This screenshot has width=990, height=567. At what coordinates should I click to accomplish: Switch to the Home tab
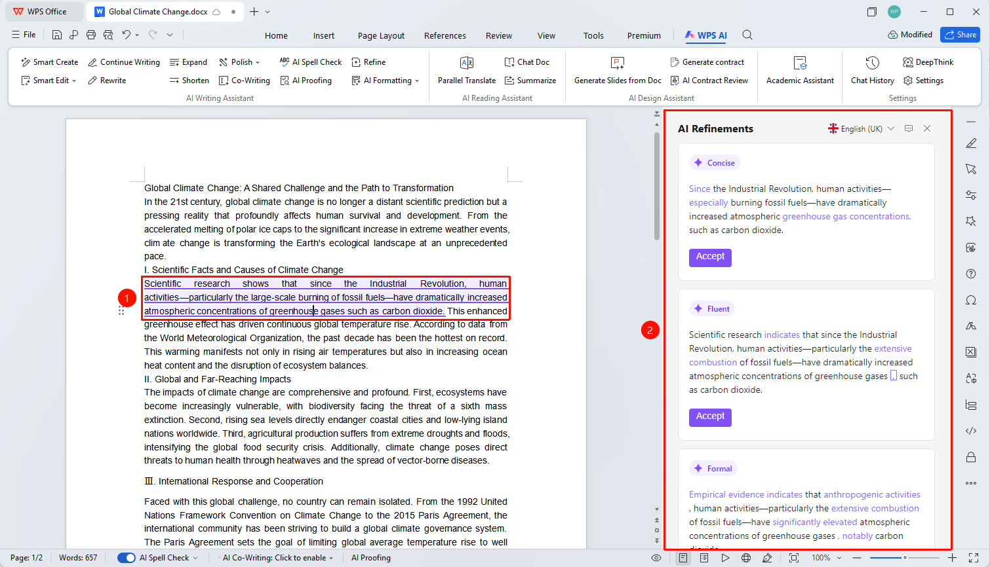click(x=276, y=35)
